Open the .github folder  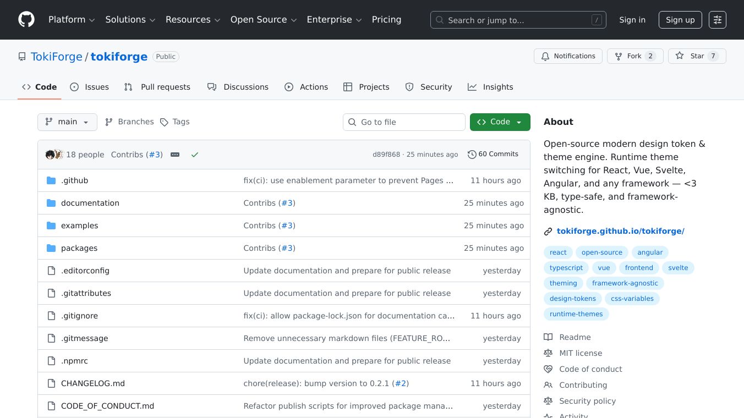pos(74,180)
